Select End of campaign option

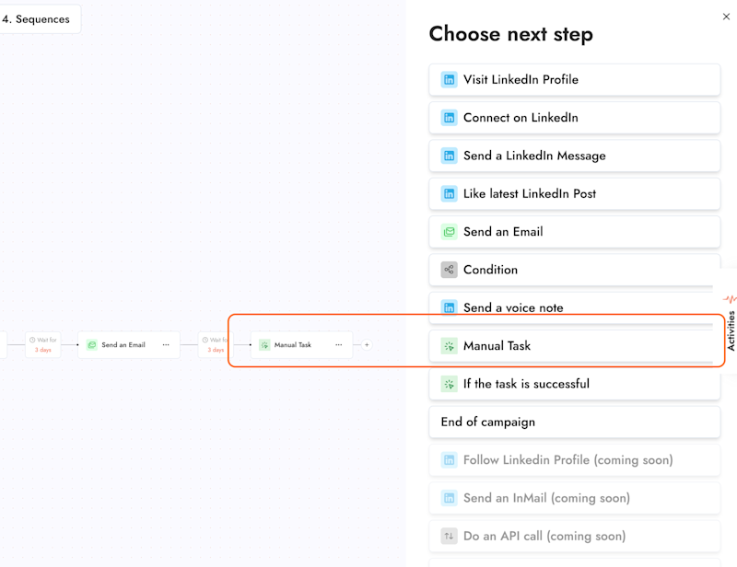(574, 422)
